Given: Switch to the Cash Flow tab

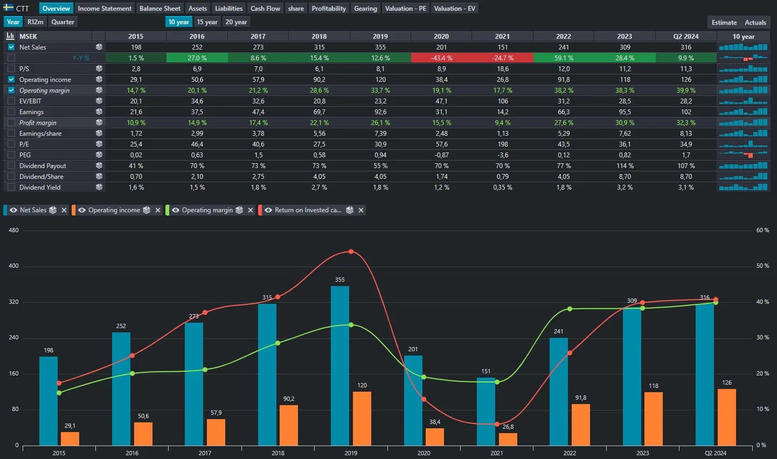Looking at the screenshot, I should coord(265,8).
